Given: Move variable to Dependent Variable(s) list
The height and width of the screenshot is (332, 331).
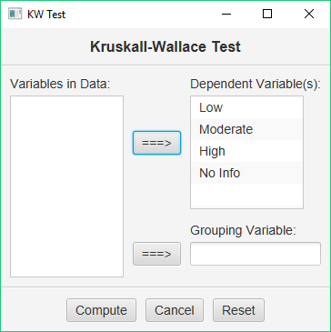Looking at the screenshot, I should coord(156,143).
